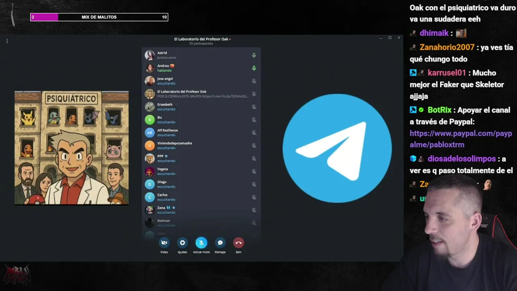Click muted mic beside Bu
The height and width of the screenshot is (291, 517).
click(x=254, y=120)
